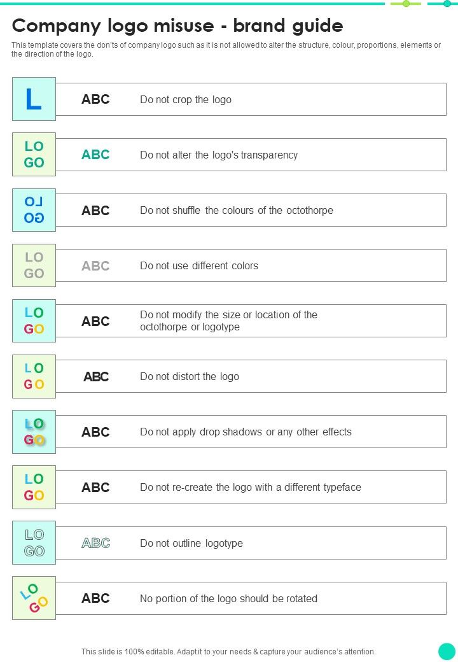Viewport: 458px width, 662px height.
Task: Click the teal-coloured ABC logotype
Action: click(95, 155)
